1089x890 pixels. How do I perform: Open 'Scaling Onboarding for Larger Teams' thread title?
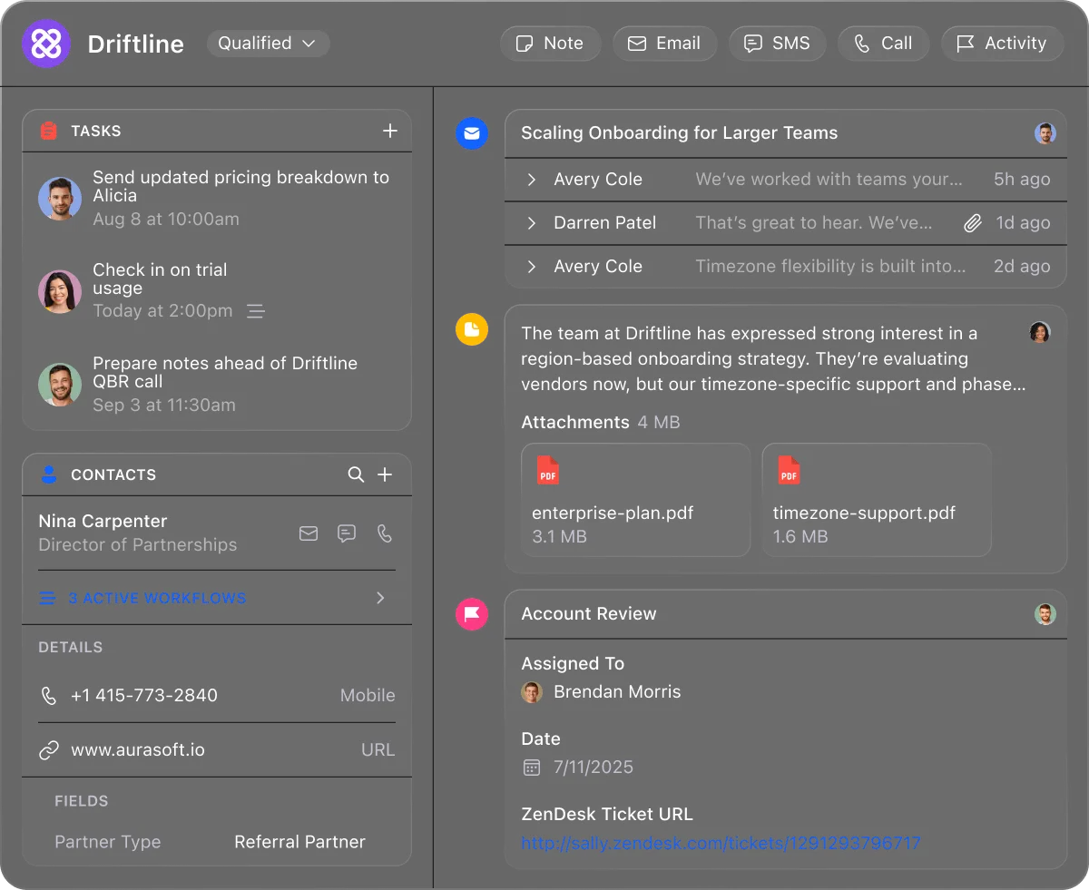pyautogui.click(x=679, y=132)
